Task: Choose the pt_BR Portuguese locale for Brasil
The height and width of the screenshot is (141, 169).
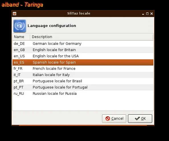Action: pyautogui.click(x=83, y=81)
